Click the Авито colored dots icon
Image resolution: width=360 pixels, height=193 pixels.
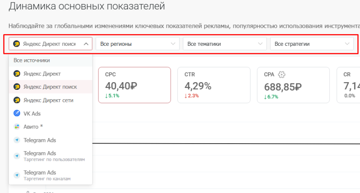[17, 127]
